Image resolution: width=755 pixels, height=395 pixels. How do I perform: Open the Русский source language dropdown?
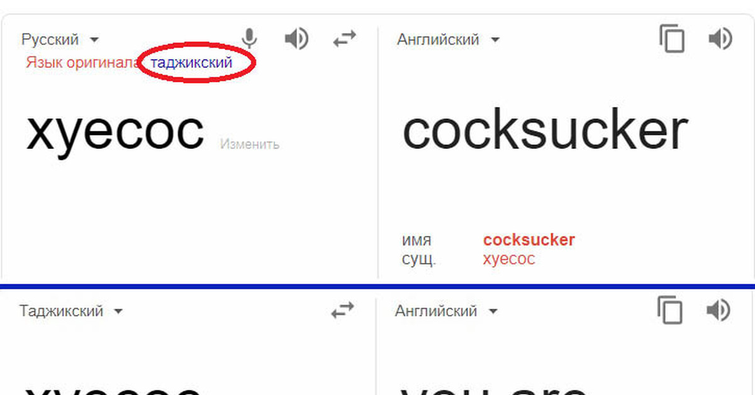[x=60, y=40]
